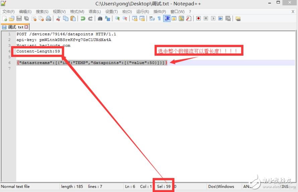Image resolution: width=298 pixels, height=192 pixels.
Task: Click the Notepad++ app icon in title bar
Action: pos(3,3)
